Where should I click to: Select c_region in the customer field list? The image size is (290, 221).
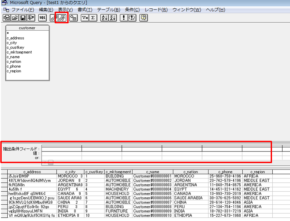point(14,71)
